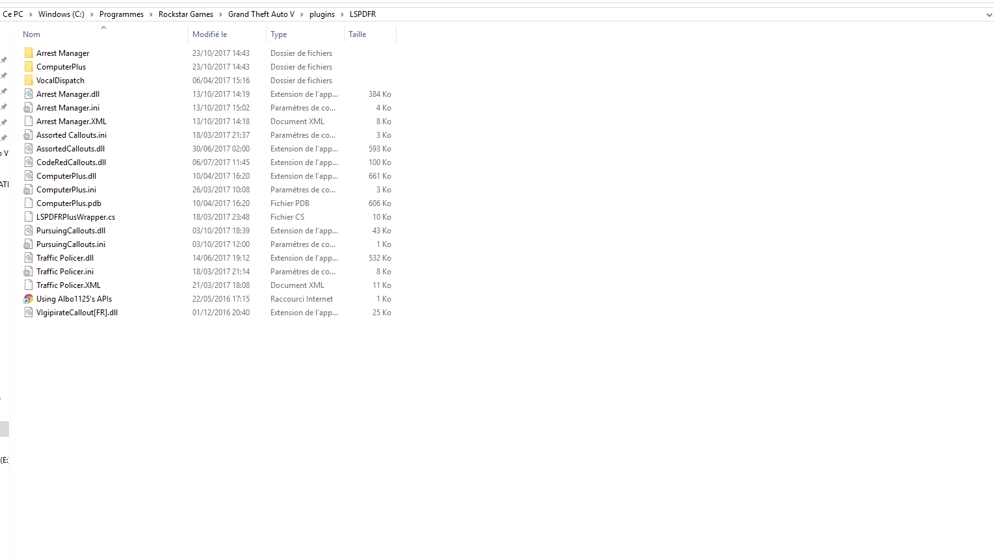Screen dimensions: 994x559
Task: Select the file ComputerPlus.dll
Action: [66, 176]
